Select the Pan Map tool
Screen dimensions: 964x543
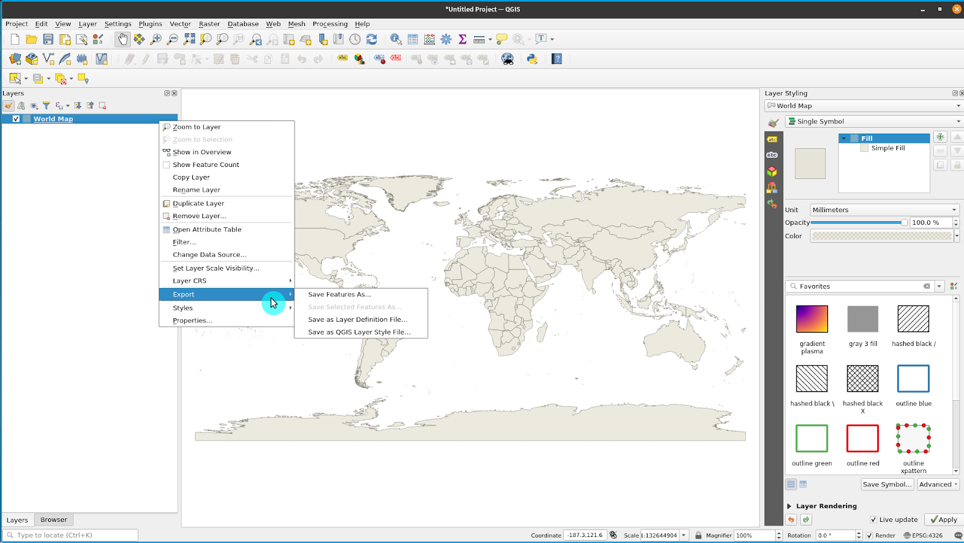[122, 39]
